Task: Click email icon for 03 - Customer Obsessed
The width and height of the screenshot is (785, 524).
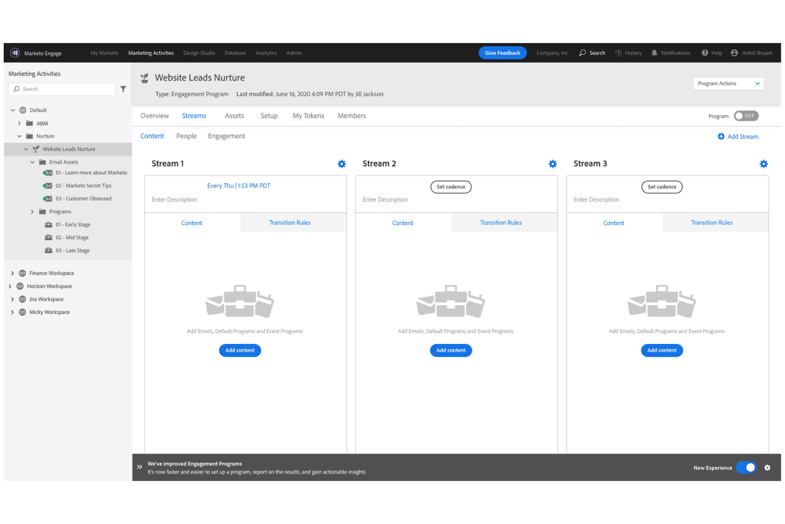Action: 48,199
